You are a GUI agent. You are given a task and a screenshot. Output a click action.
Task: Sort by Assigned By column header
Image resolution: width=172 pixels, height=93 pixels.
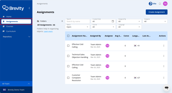(95, 36)
